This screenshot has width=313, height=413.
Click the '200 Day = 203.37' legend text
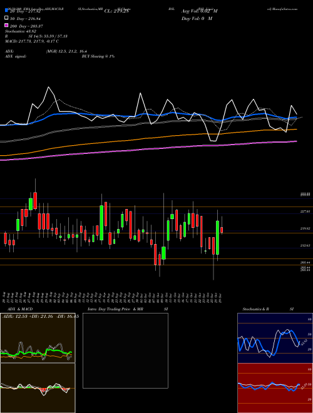coord(27,26)
